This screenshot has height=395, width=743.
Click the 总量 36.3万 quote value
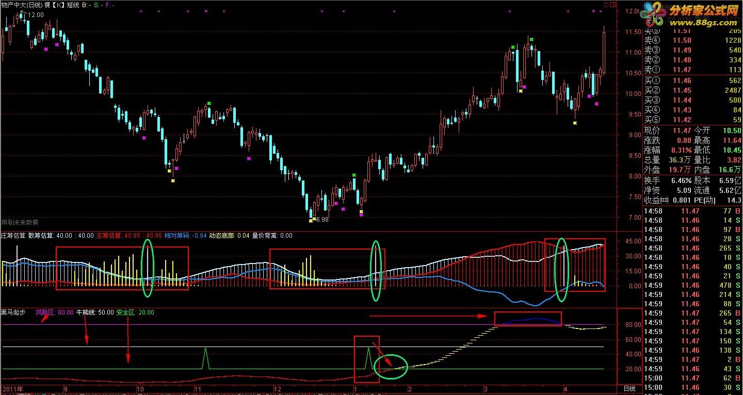coord(681,160)
